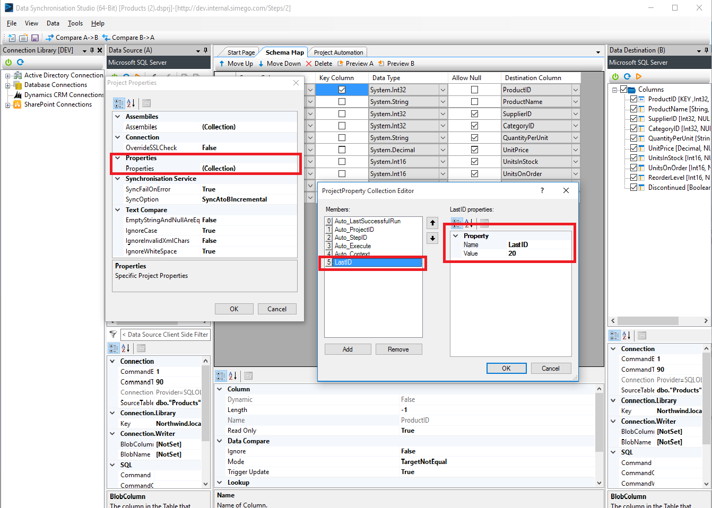Click Connection Library green power icon
712x508 pixels.
point(8,62)
